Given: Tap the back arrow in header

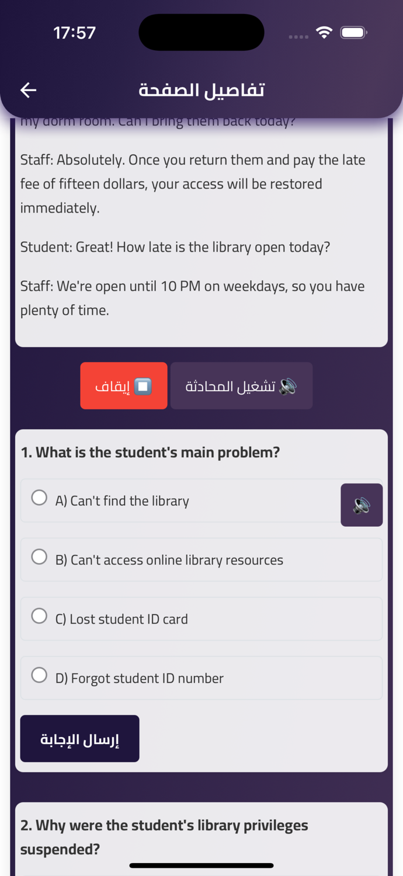Looking at the screenshot, I should click(29, 90).
